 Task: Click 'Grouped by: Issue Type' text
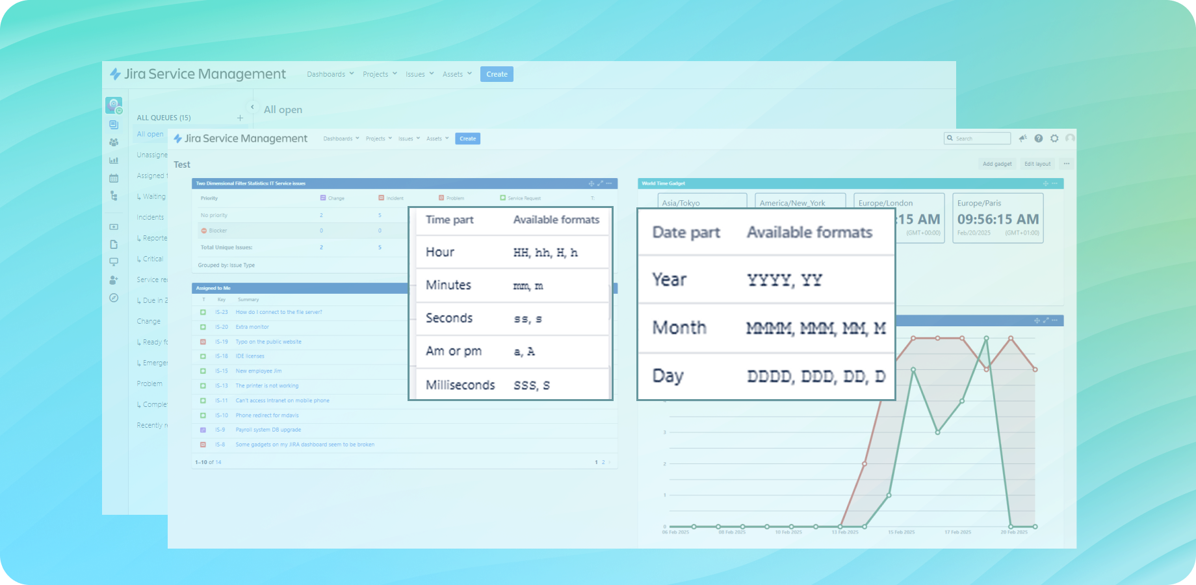point(226,265)
